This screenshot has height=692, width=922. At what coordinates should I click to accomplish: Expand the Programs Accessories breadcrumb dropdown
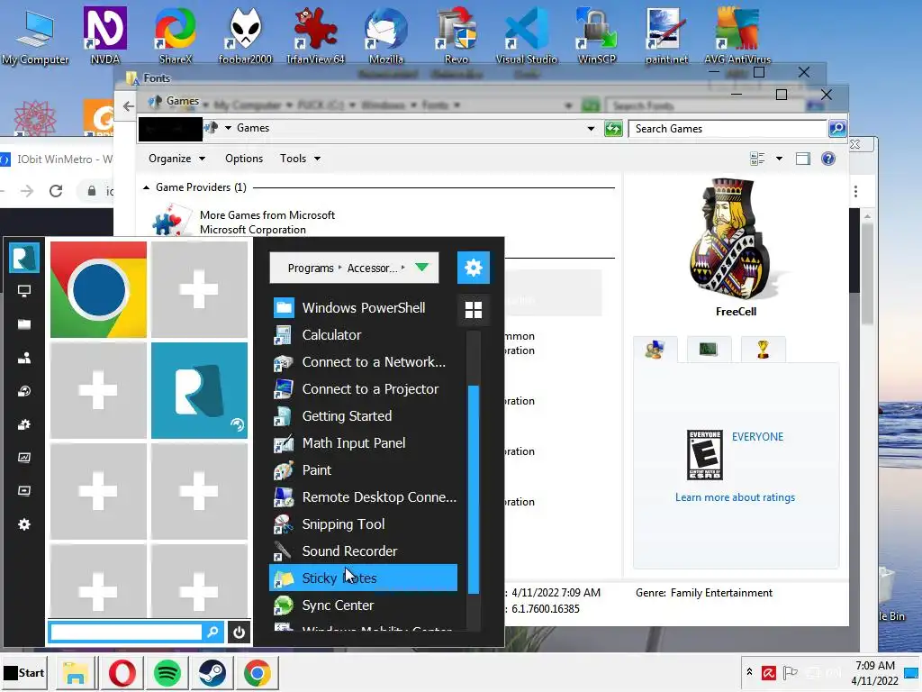421,268
